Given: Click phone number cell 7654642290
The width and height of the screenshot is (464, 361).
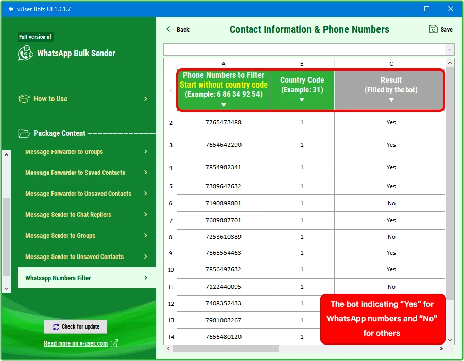Looking at the screenshot, I should tap(224, 145).
